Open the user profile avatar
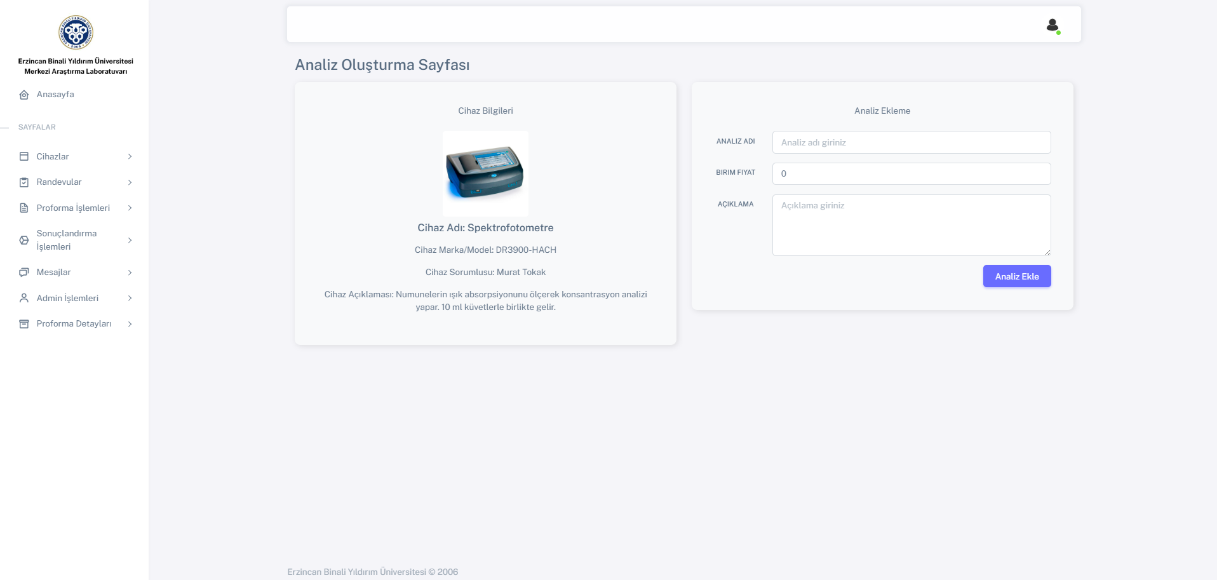Viewport: 1217px width, 580px height. [x=1052, y=25]
